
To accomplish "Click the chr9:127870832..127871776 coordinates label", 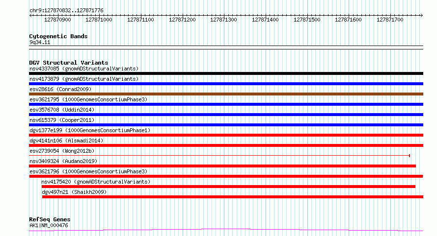I will pyautogui.click(x=66, y=11).
